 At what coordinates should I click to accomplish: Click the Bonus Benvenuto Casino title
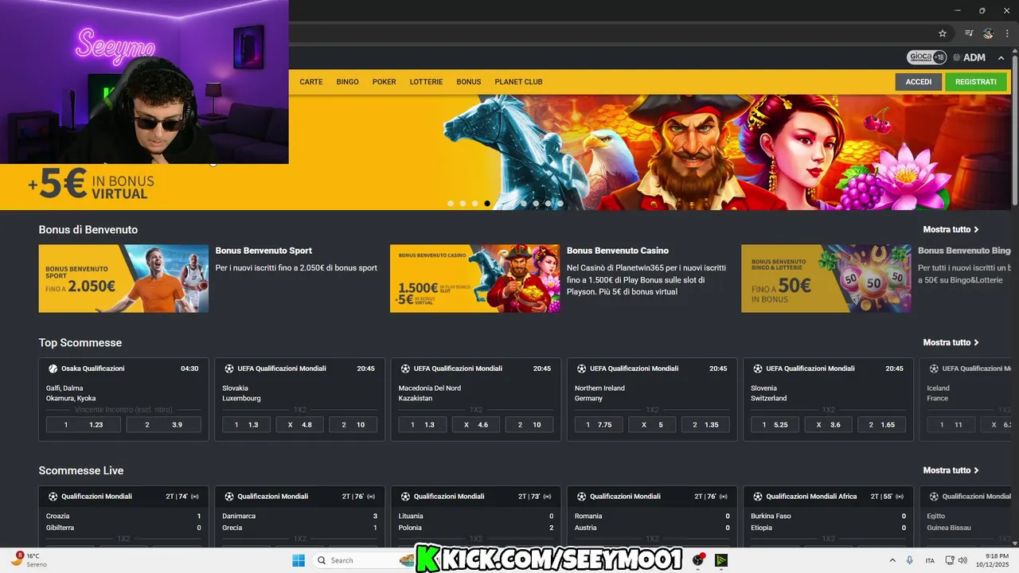(618, 251)
